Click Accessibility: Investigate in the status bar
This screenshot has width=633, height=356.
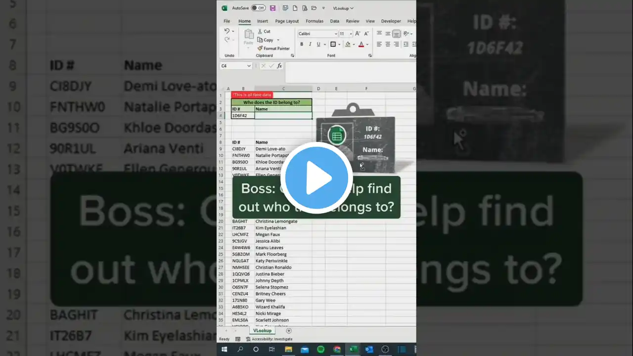pyautogui.click(x=269, y=339)
